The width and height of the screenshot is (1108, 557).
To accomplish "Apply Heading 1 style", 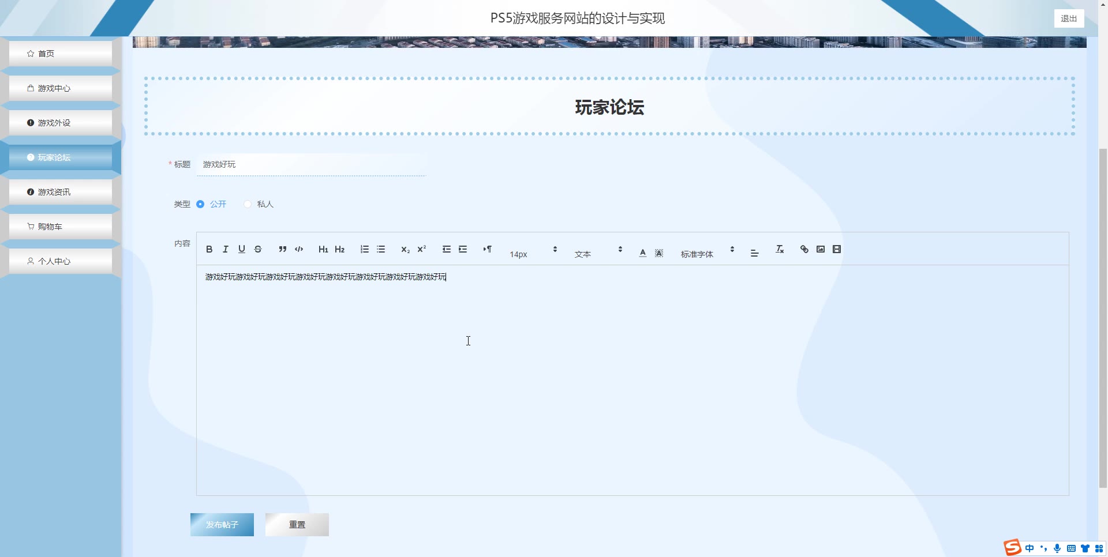I will pos(323,249).
